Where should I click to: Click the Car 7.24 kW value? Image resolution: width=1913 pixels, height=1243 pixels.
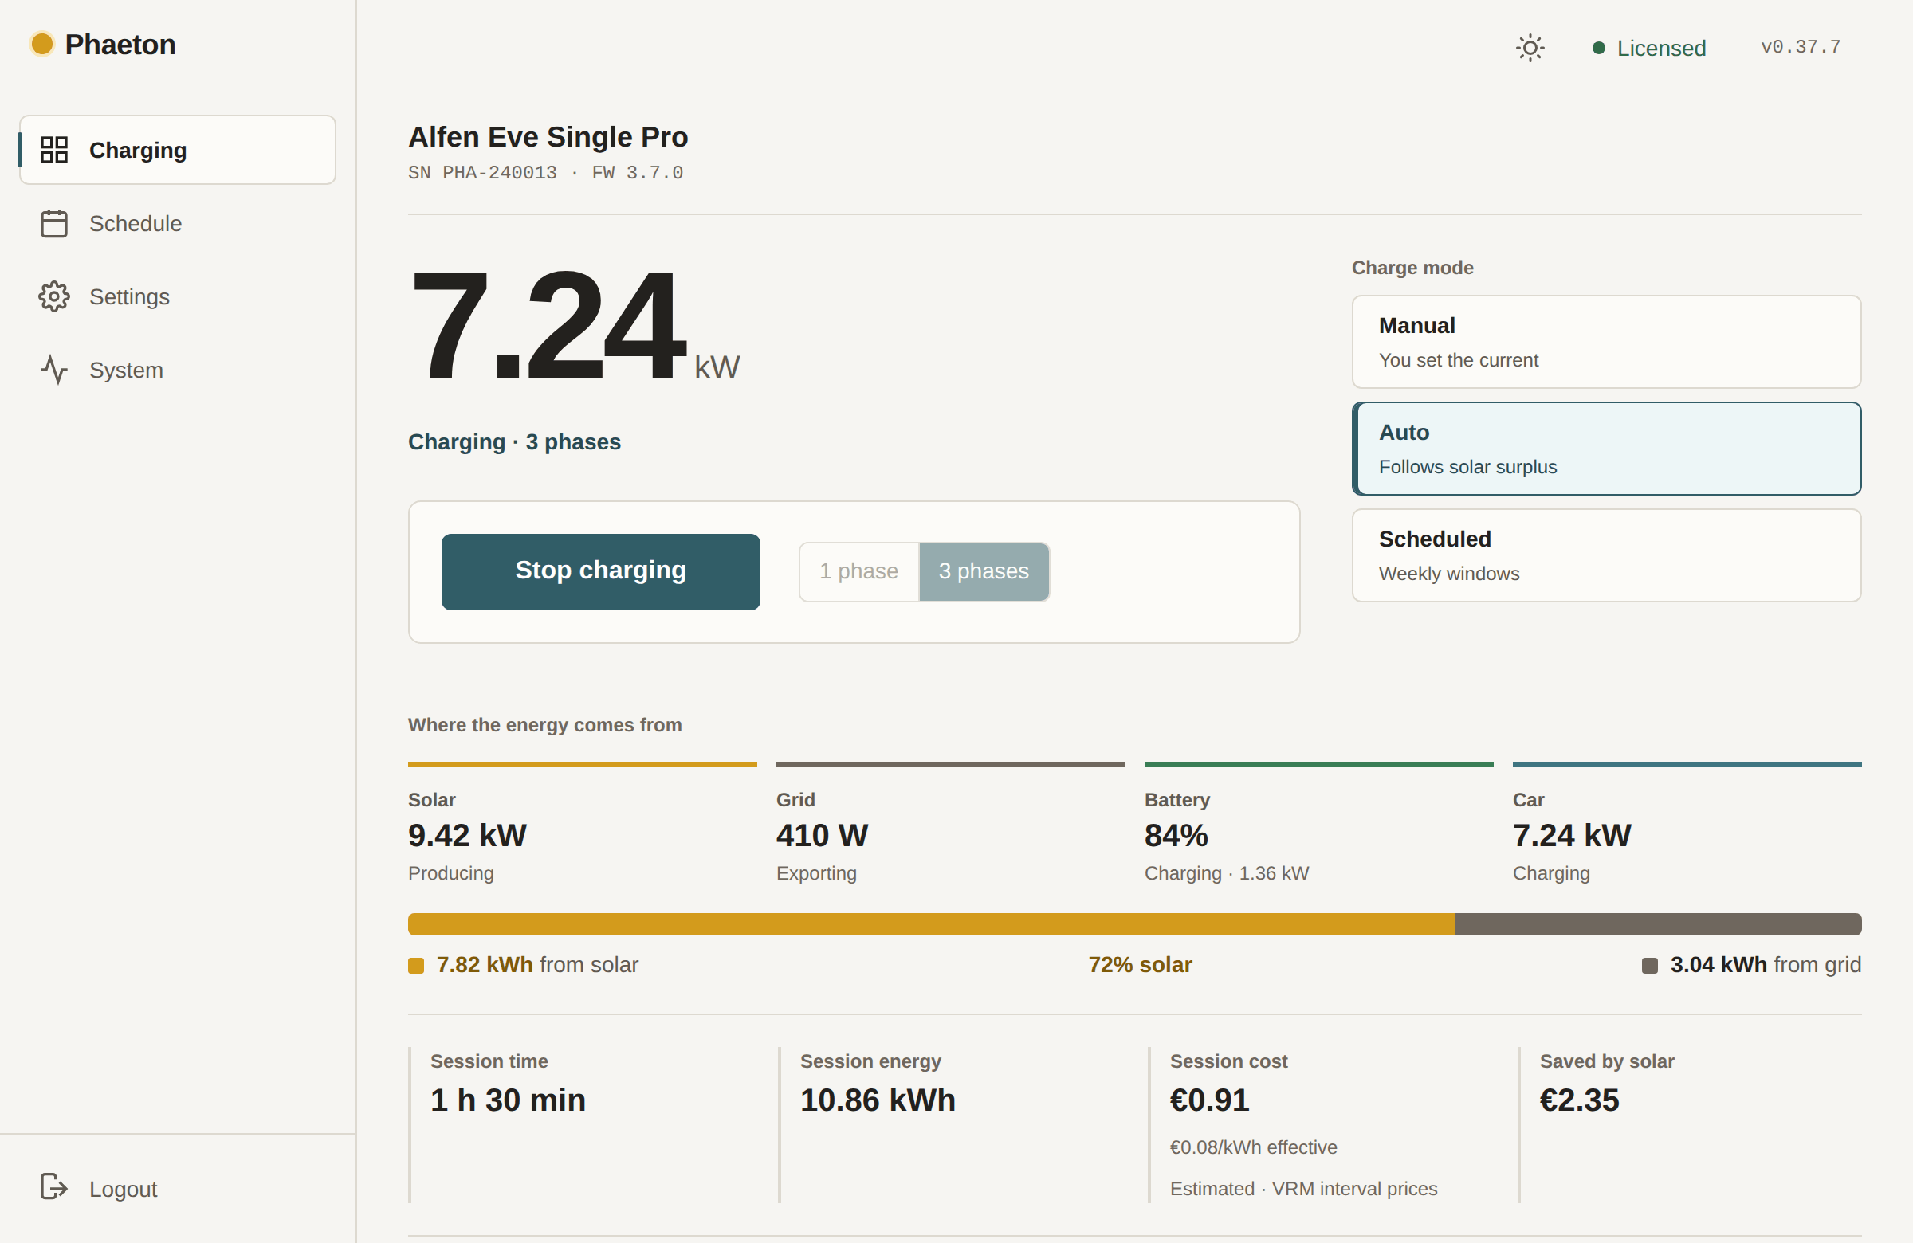tap(1571, 836)
